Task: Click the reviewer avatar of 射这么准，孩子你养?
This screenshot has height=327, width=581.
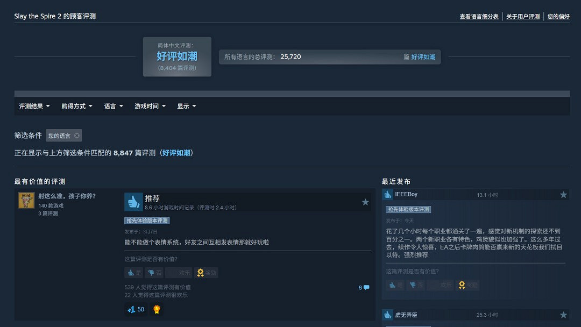Action: (x=26, y=200)
